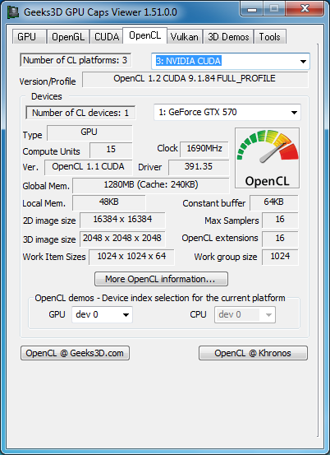Click the Clock value 1690MHz

point(204,149)
